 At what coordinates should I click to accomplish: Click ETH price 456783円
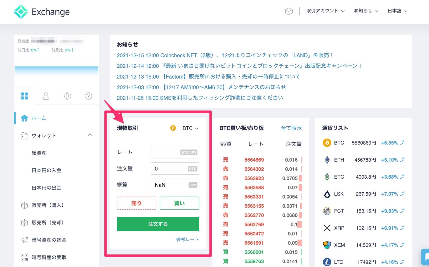[x=365, y=160]
